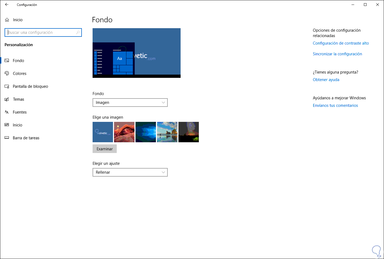Viewport: 384px width, 259px height.
Task: Click the back arrow icon
Action: (x=7, y=5)
